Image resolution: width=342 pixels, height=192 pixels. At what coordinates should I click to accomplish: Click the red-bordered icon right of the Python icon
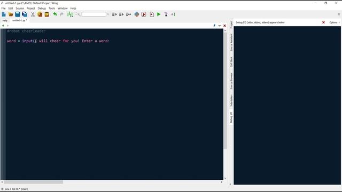[144, 14]
